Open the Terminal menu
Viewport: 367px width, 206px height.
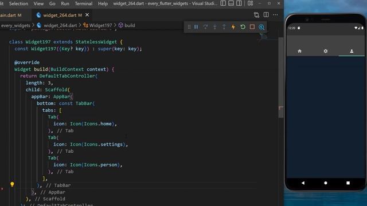84,3
